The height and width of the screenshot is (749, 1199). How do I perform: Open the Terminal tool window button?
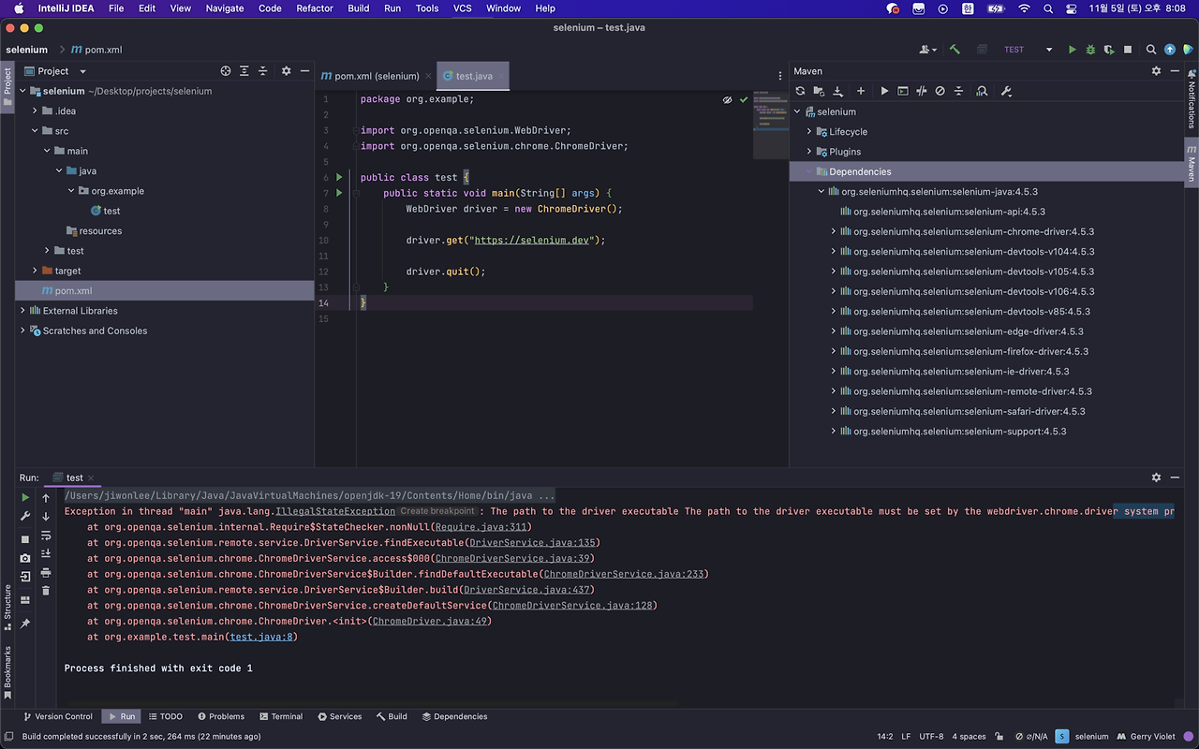[x=280, y=716]
